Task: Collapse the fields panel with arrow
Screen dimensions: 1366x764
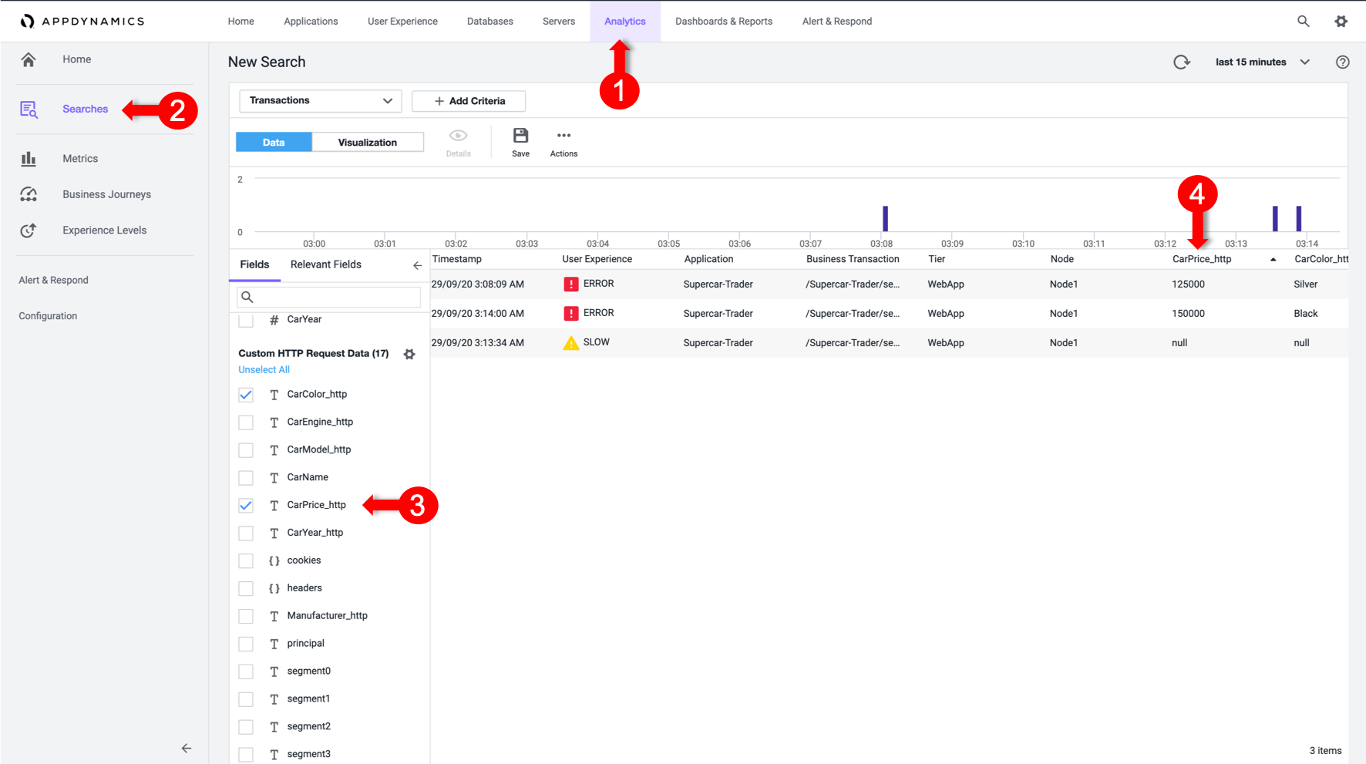Action: (x=417, y=265)
